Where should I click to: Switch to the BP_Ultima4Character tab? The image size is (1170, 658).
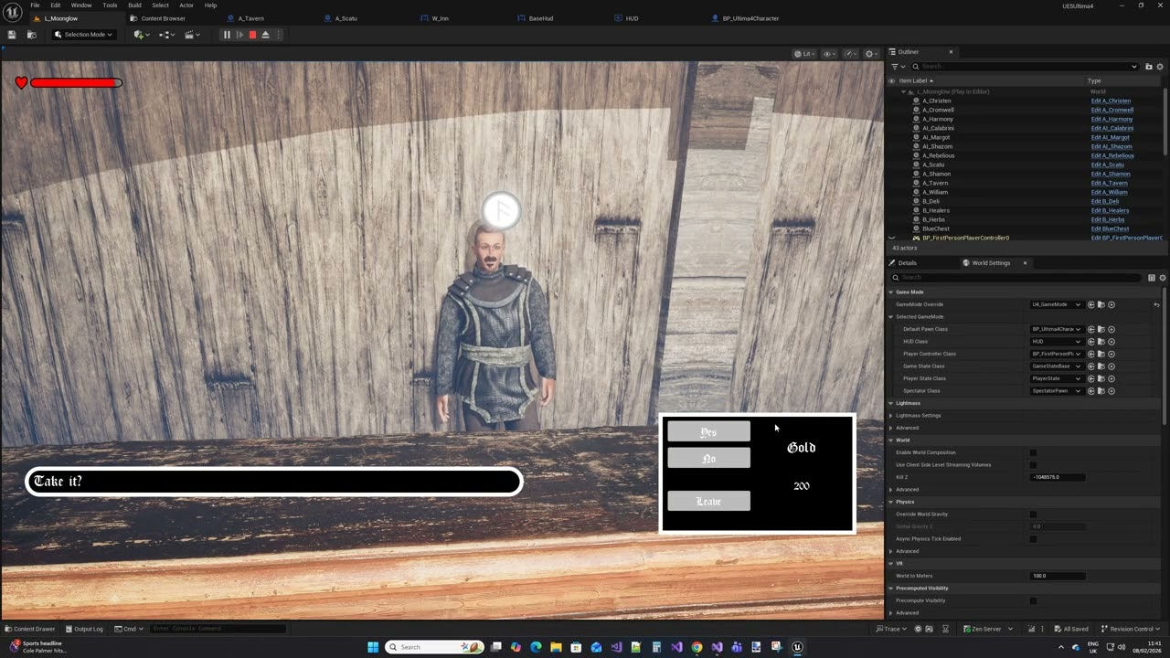[x=750, y=18]
